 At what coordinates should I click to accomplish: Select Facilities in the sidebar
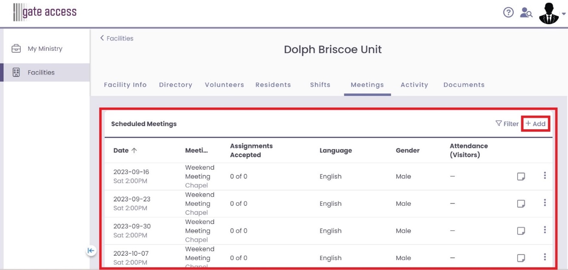pos(45,72)
